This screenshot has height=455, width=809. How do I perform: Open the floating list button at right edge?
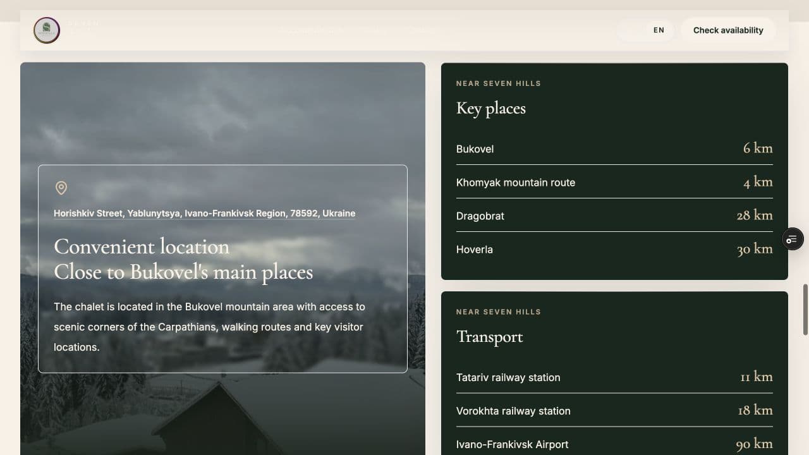[793, 239]
